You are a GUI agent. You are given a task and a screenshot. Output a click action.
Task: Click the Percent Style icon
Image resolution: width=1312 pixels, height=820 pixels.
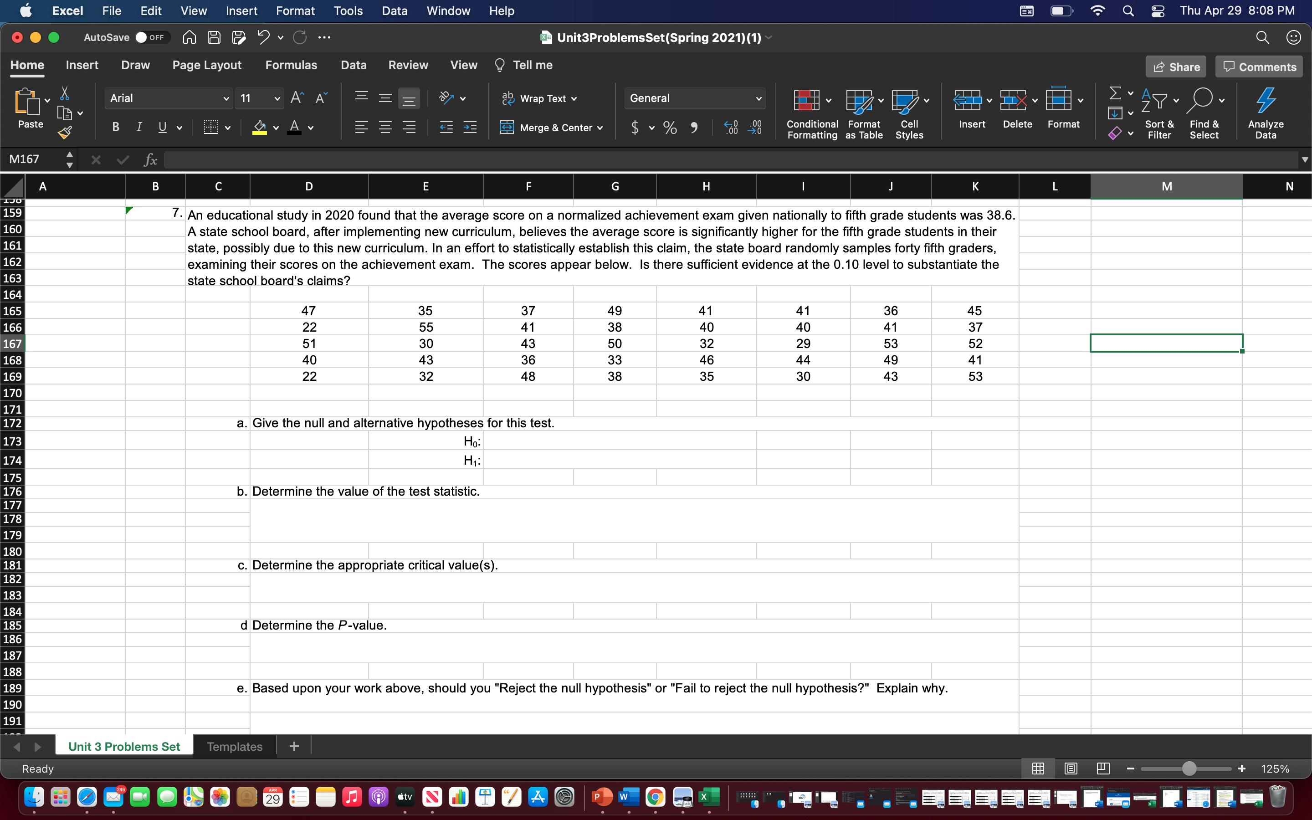(x=670, y=128)
